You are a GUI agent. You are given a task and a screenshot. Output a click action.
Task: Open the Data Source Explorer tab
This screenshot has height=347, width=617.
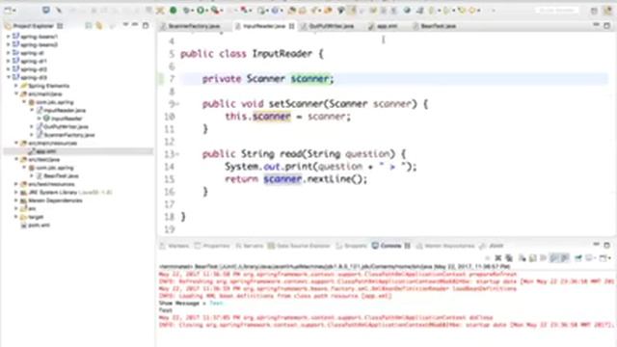pos(299,246)
